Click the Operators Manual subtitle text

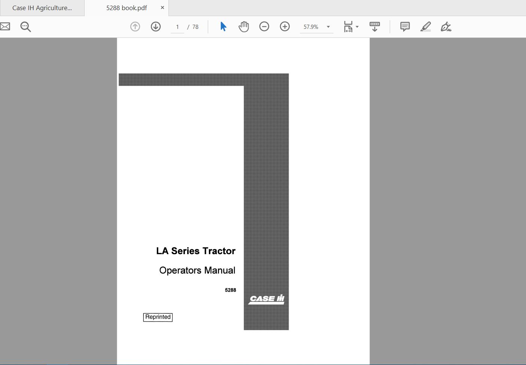197,270
